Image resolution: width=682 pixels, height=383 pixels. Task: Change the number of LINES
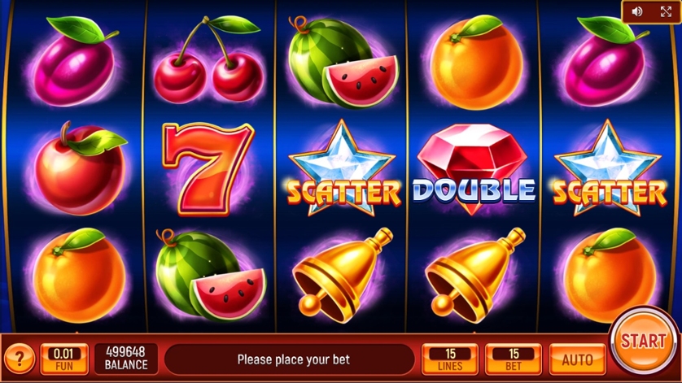450,359
